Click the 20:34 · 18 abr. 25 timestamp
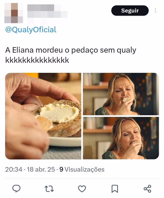Screen dimensions: 164x198 (x=30, y=169)
